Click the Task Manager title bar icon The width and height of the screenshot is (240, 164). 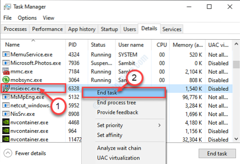(7, 7)
